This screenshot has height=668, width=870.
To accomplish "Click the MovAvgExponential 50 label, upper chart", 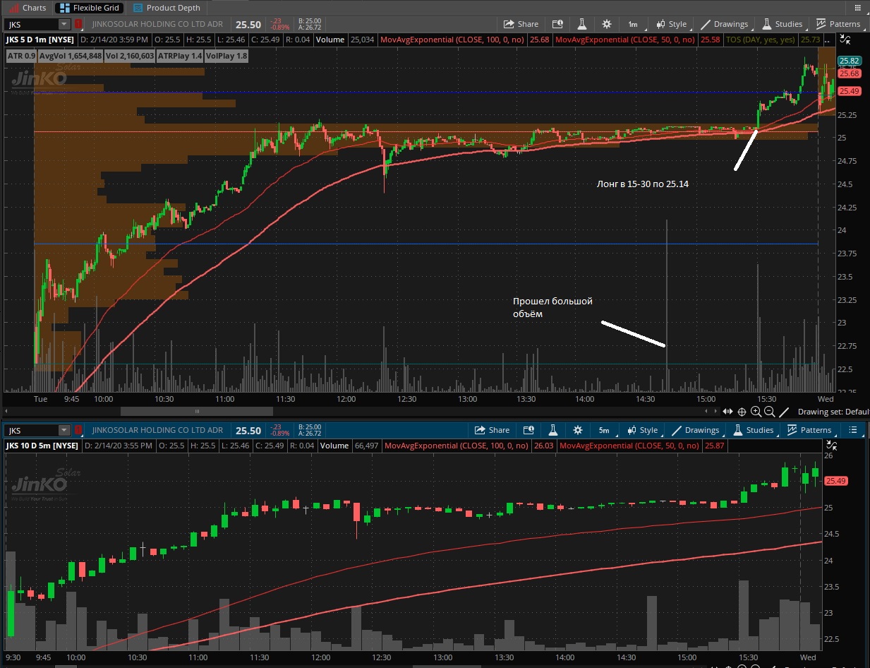I will pyautogui.click(x=624, y=40).
